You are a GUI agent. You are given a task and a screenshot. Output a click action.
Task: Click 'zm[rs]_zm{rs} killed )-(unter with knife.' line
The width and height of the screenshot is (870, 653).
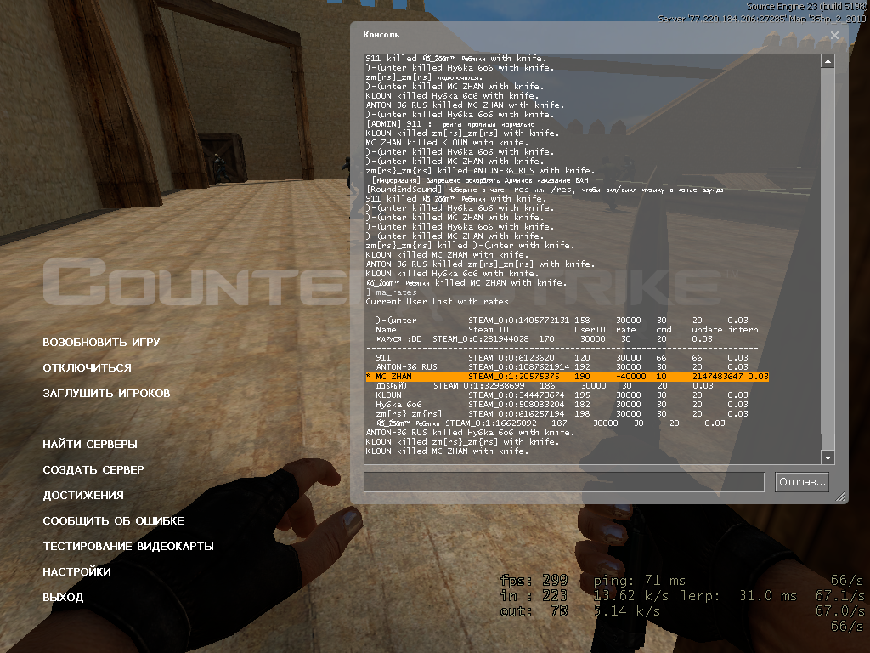470,246
